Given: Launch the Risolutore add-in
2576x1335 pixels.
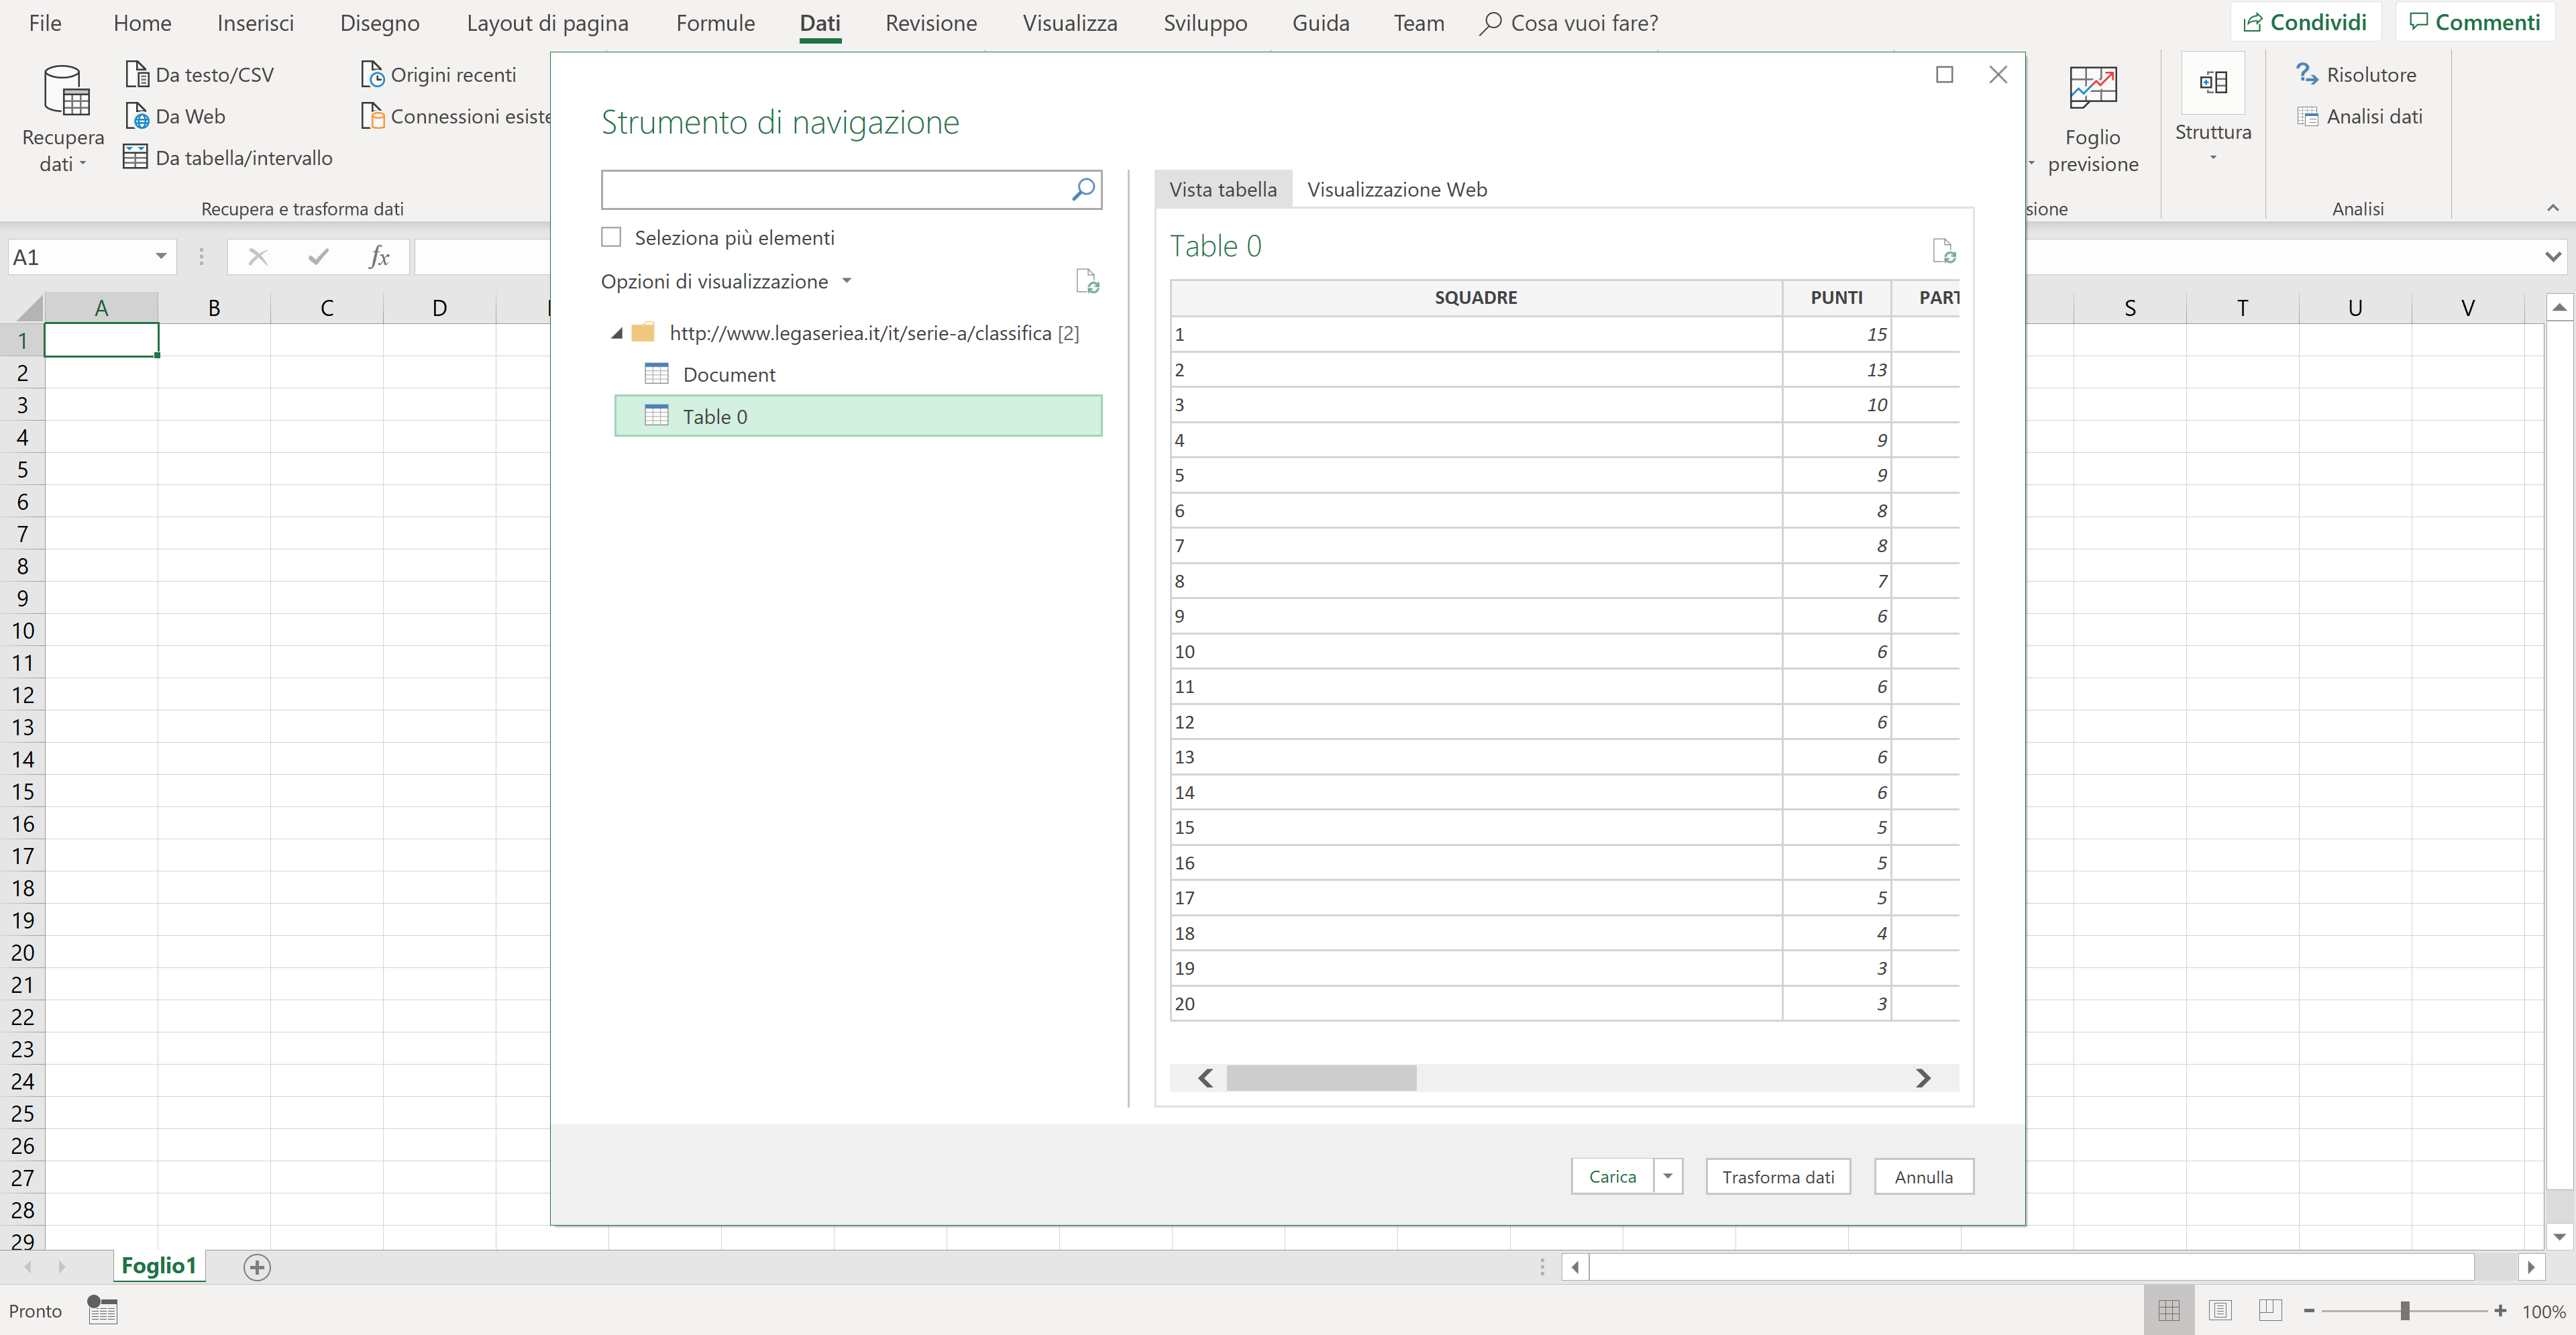Looking at the screenshot, I should [2356, 74].
